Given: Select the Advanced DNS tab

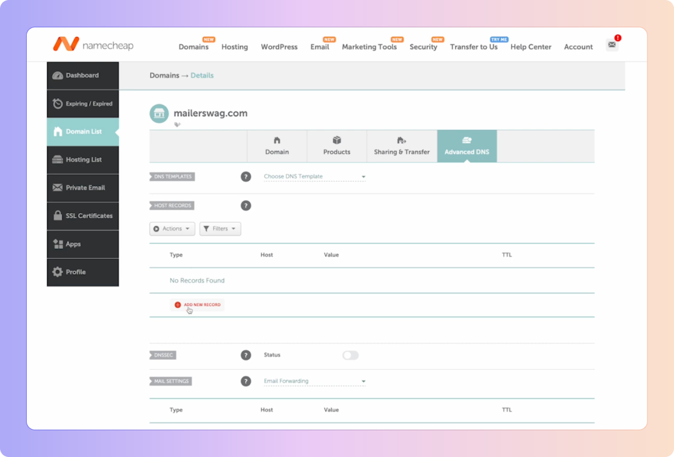Looking at the screenshot, I should (x=467, y=146).
